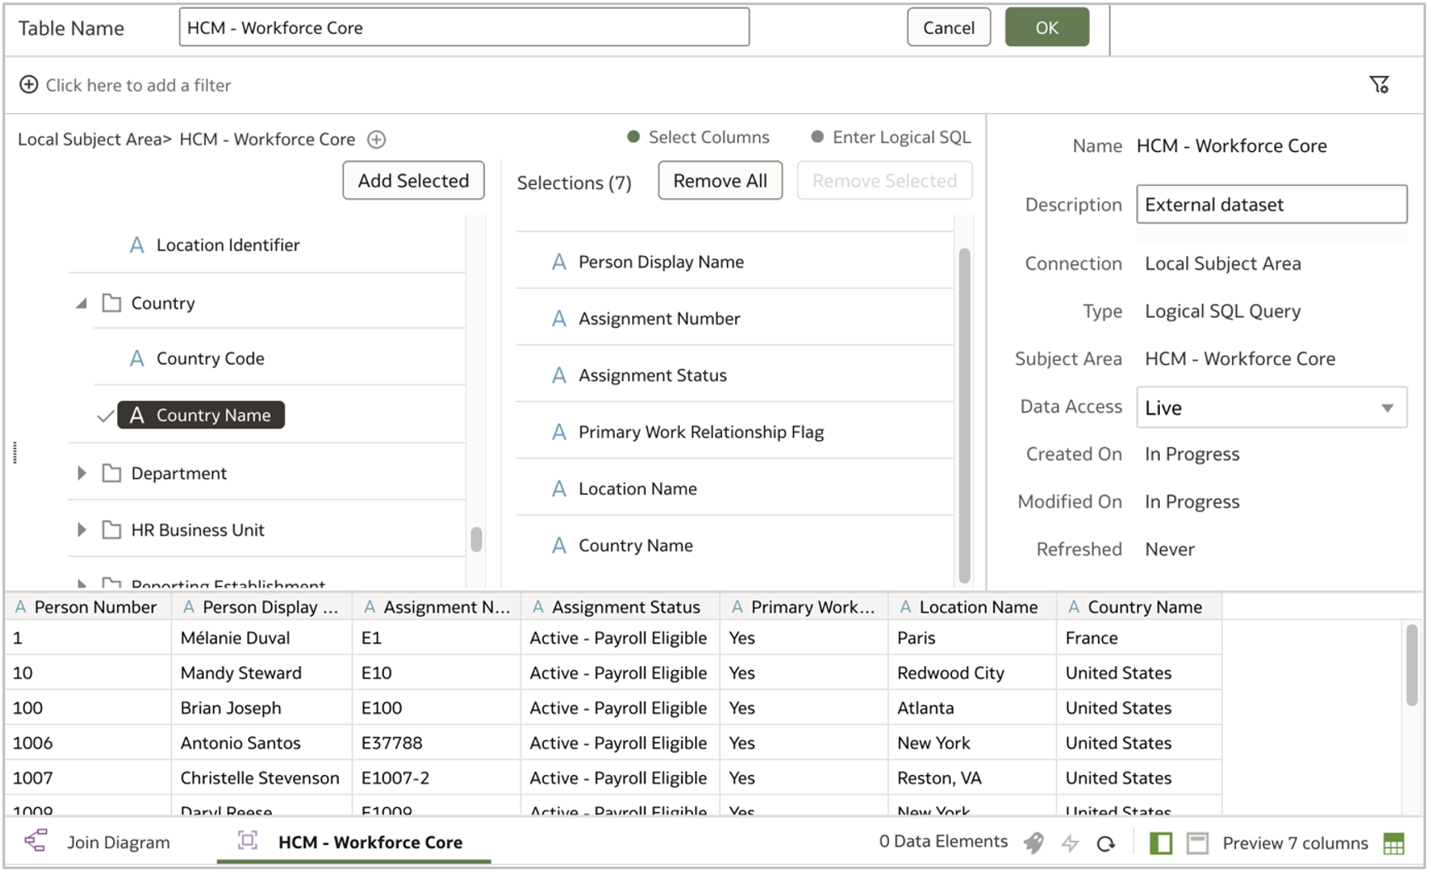This screenshot has width=1431, height=875.
Task: Switch to Enter Logical SQL mode
Action: coord(817,137)
